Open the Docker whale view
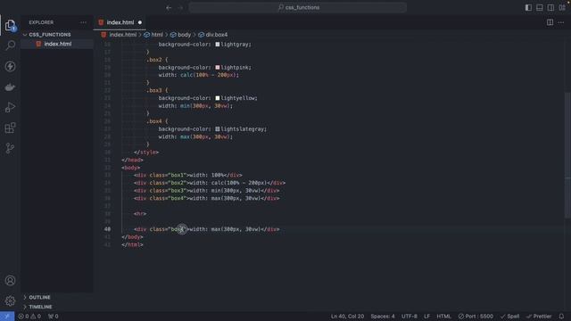This screenshot has height=321, width=571. tap(10, 87)
